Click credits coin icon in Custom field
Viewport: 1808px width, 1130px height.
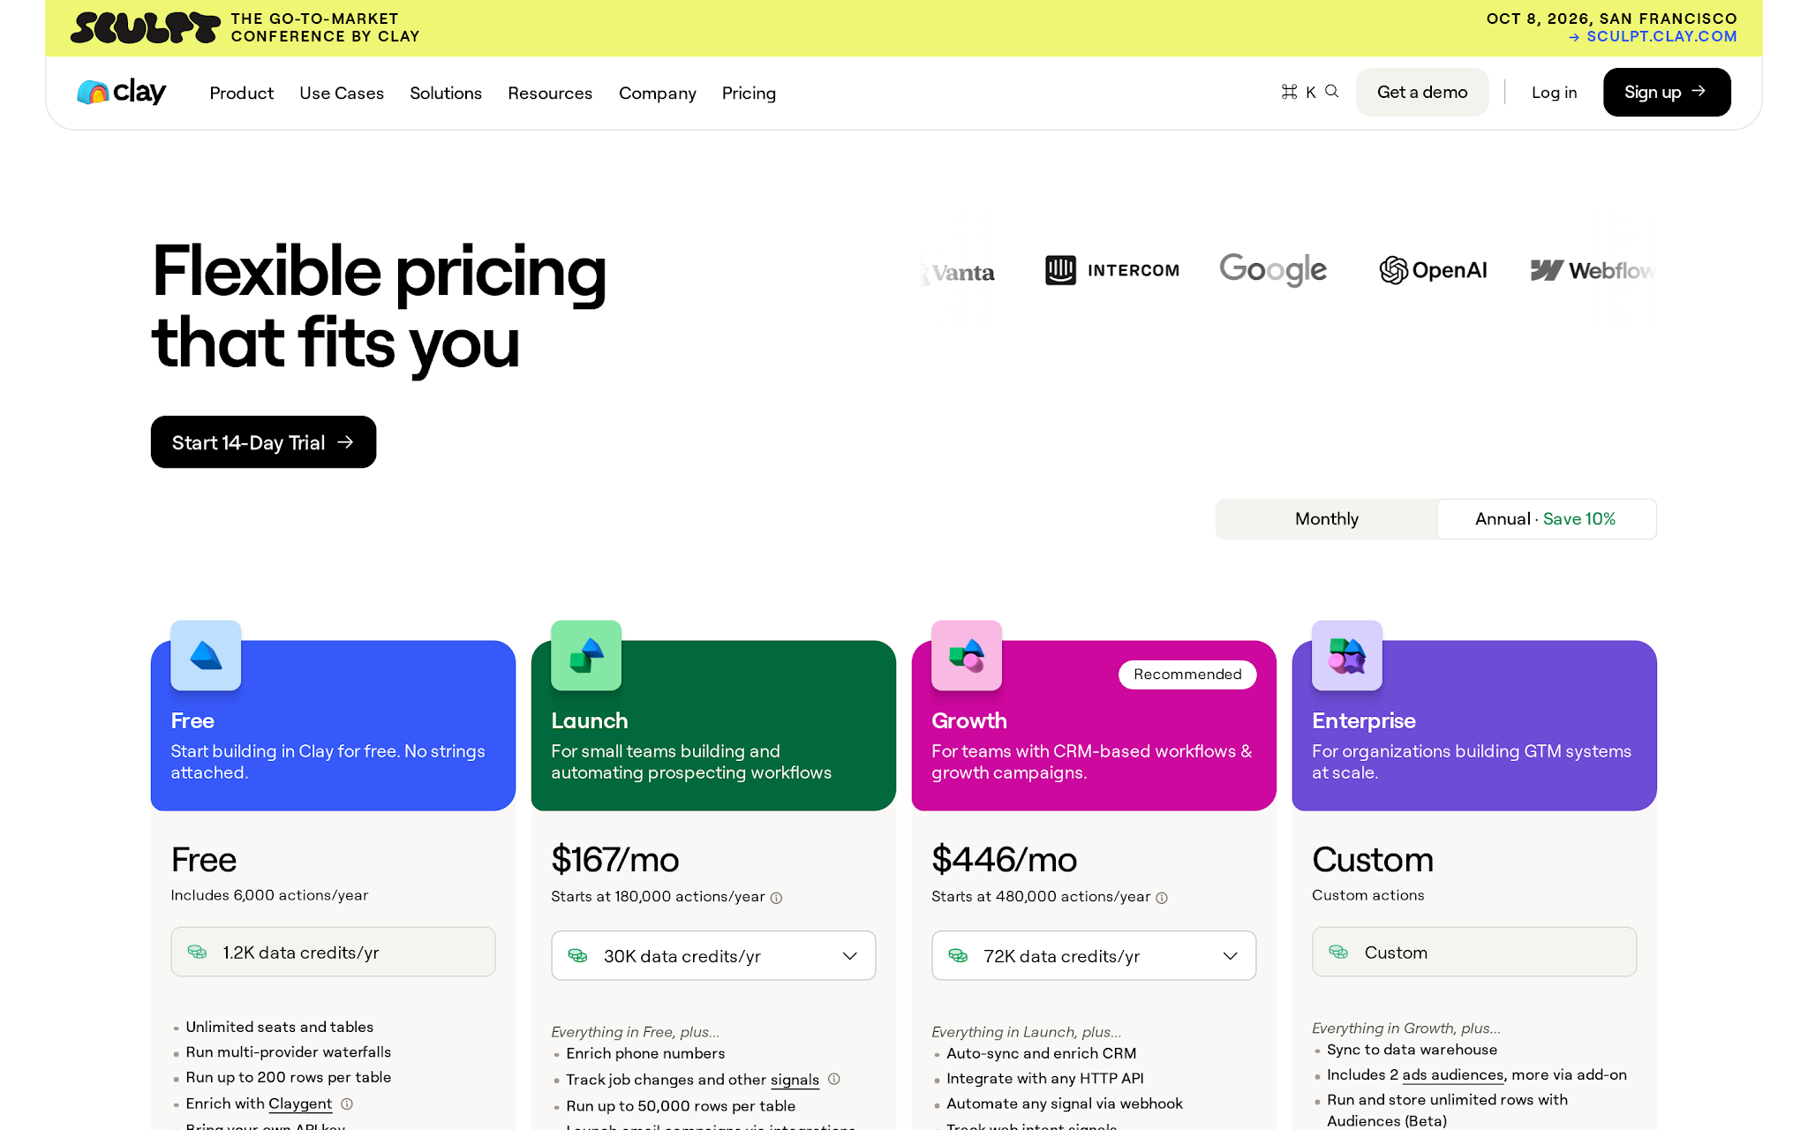click(x=1339, y=952)
